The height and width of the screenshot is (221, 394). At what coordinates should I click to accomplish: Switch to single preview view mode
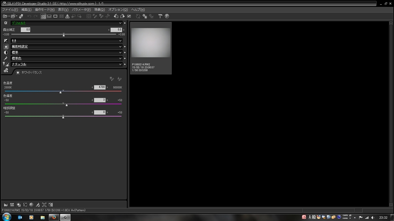point(55,16)
